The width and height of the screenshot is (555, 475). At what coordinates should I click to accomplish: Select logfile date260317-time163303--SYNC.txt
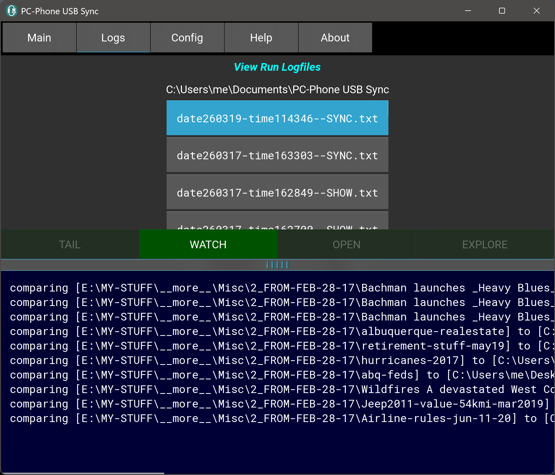(277, 155)
